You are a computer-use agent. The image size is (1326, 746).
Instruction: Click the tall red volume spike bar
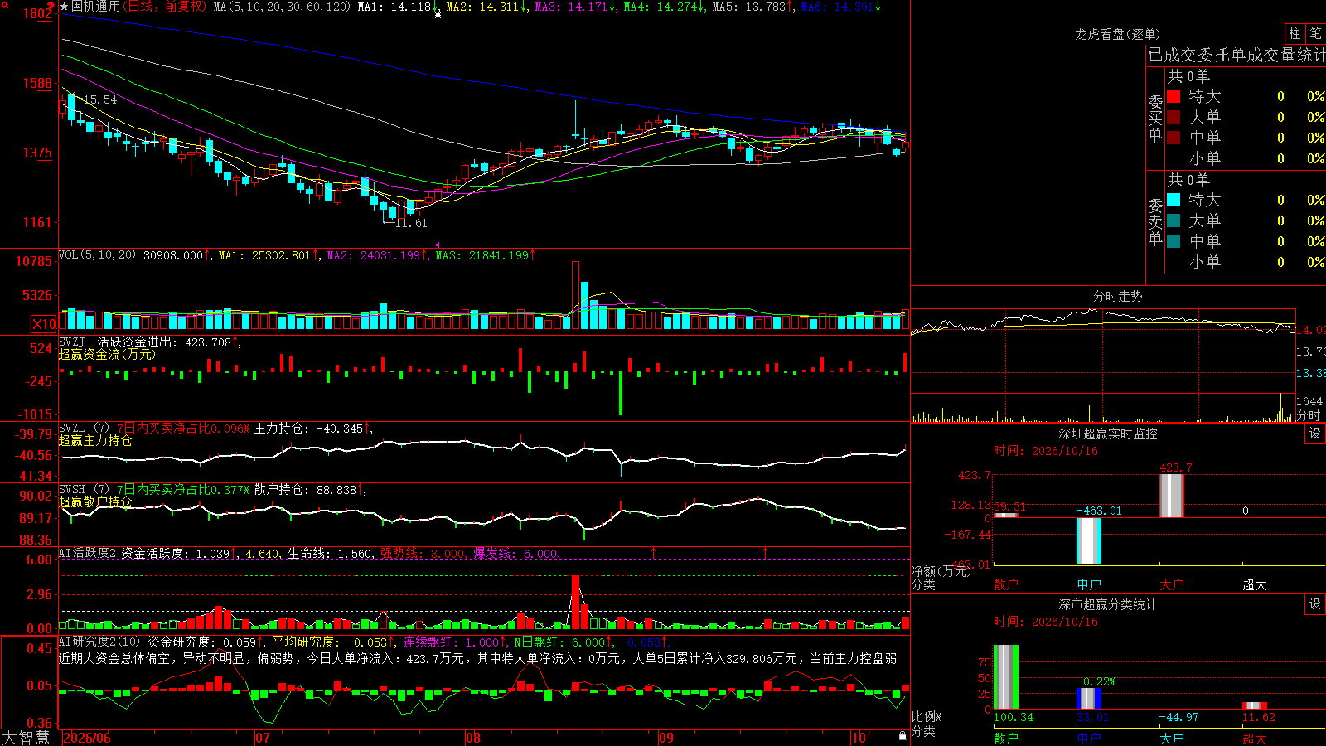575,296
